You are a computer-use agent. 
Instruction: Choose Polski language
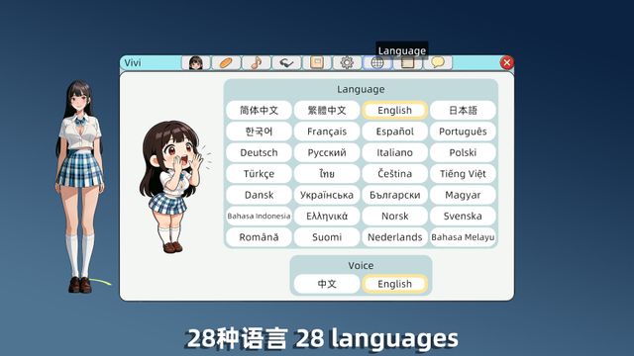463,152
